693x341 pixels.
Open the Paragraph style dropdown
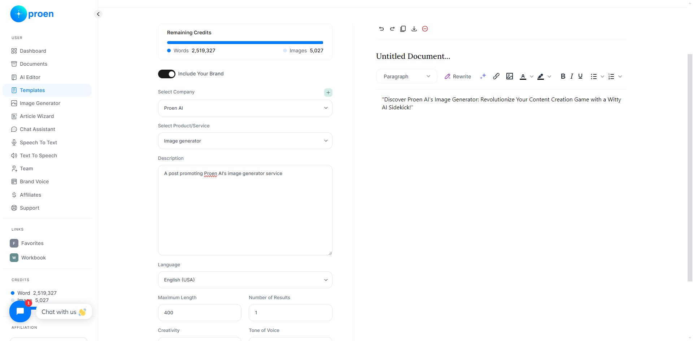pos(407,76)
